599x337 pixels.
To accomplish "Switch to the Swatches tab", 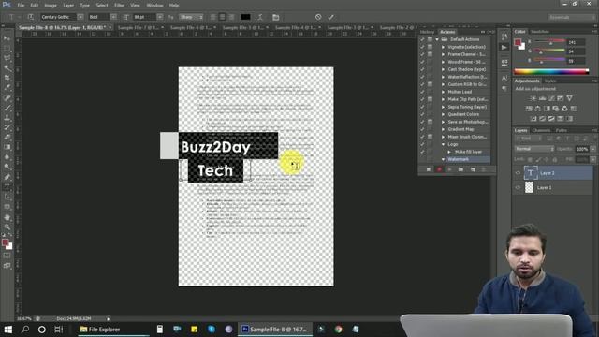I will (540, 31).
